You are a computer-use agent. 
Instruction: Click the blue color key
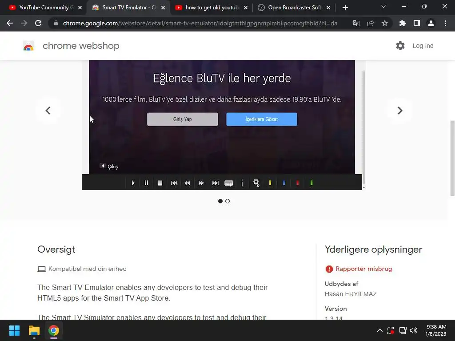[284, 183]
